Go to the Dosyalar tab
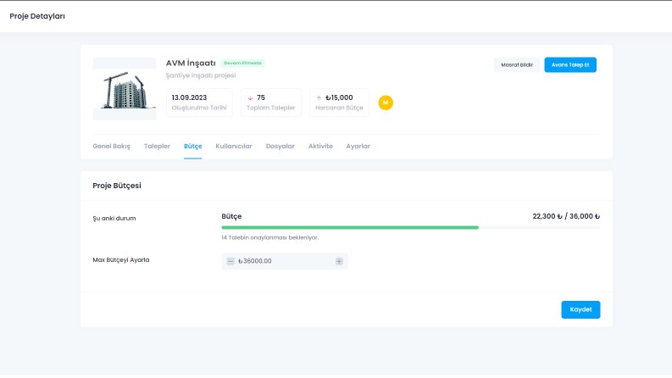 (280, 146)
